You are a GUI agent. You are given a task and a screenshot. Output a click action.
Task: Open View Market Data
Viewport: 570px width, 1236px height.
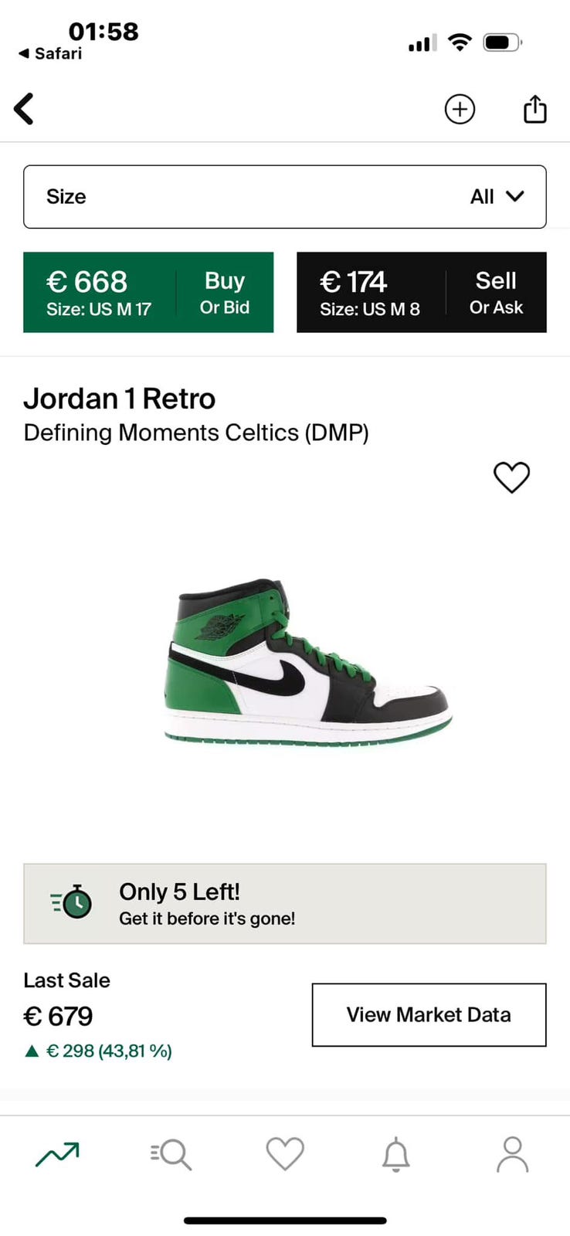[429, 1015]
